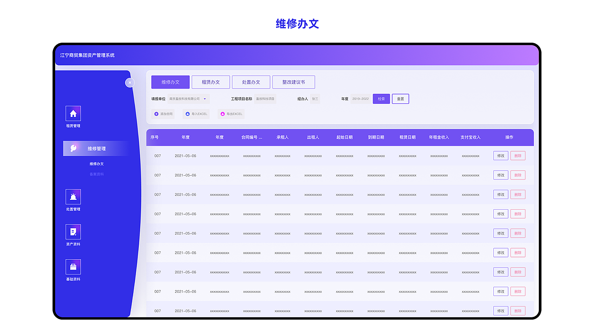Click the plus icon on 添加合同 button
Screen dimensions: 594x334
[155, 114]
